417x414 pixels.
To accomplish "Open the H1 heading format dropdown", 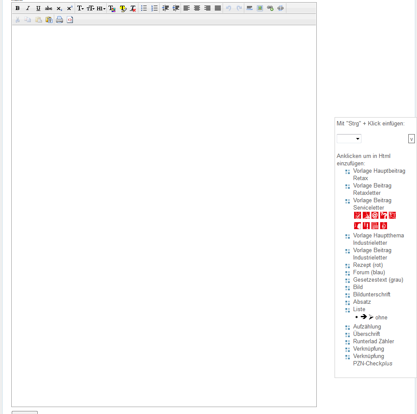I will (101, 8).
